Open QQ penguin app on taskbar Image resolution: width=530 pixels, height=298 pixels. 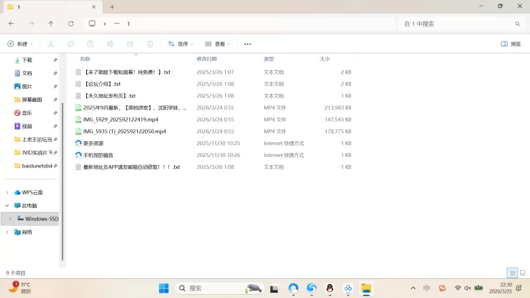click(329, 288)
